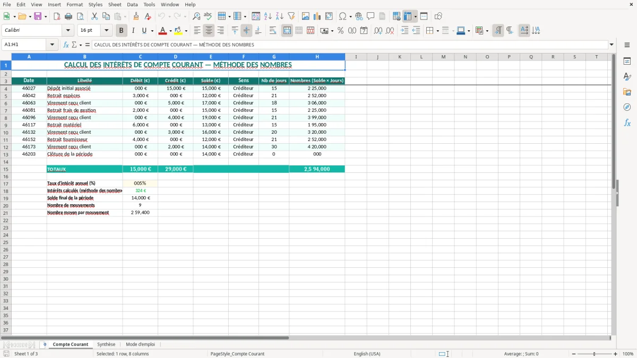Add a decimal place
The height and width of the screenshot is (358, 637).
378,31
